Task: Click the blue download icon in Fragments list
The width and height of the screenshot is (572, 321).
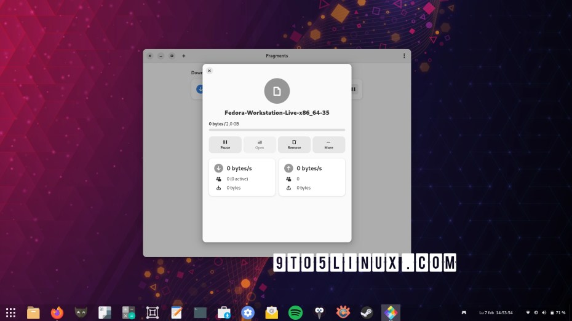Action: pyautogui.click(x=200, y=89)
